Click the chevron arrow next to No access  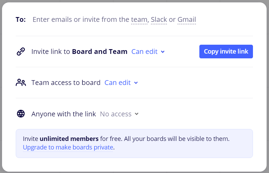pyautogui.click(x=137, y=114)
